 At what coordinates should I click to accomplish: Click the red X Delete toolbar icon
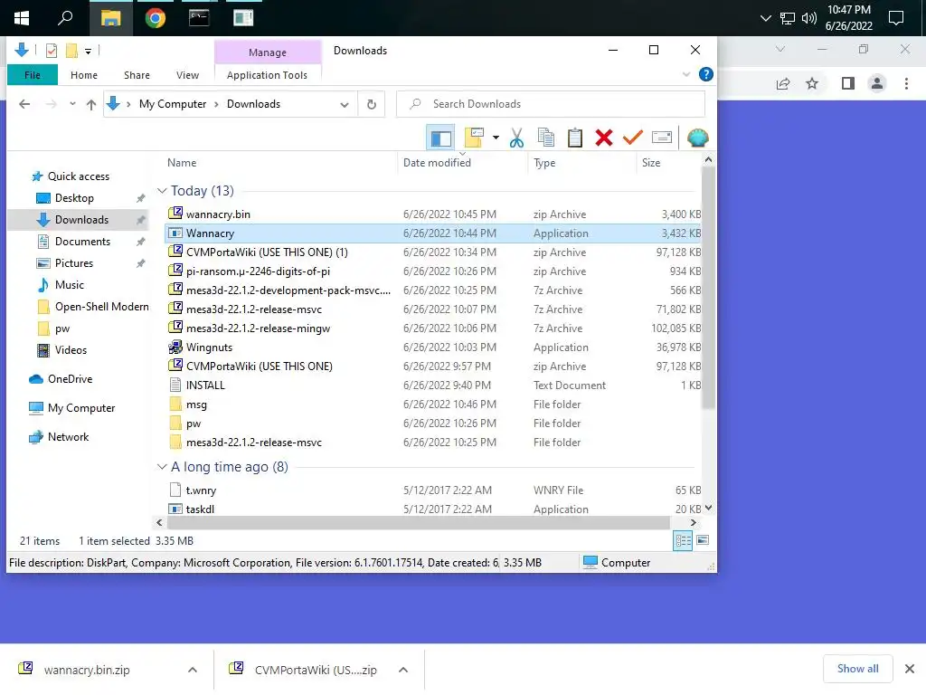[x=603, y=138]
